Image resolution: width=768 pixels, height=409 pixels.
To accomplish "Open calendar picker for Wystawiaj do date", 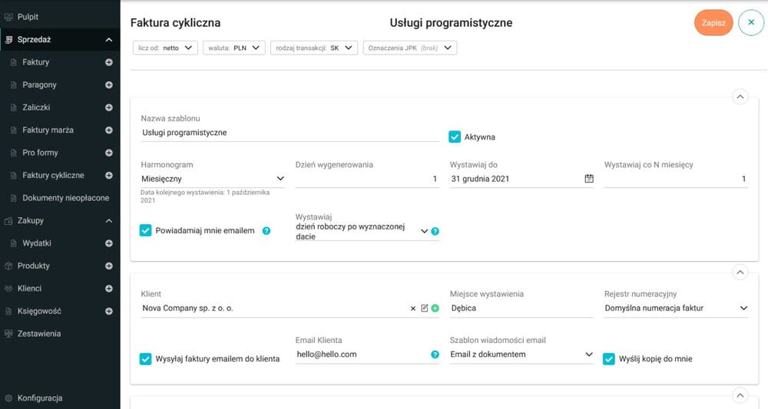I will point(589,179).
